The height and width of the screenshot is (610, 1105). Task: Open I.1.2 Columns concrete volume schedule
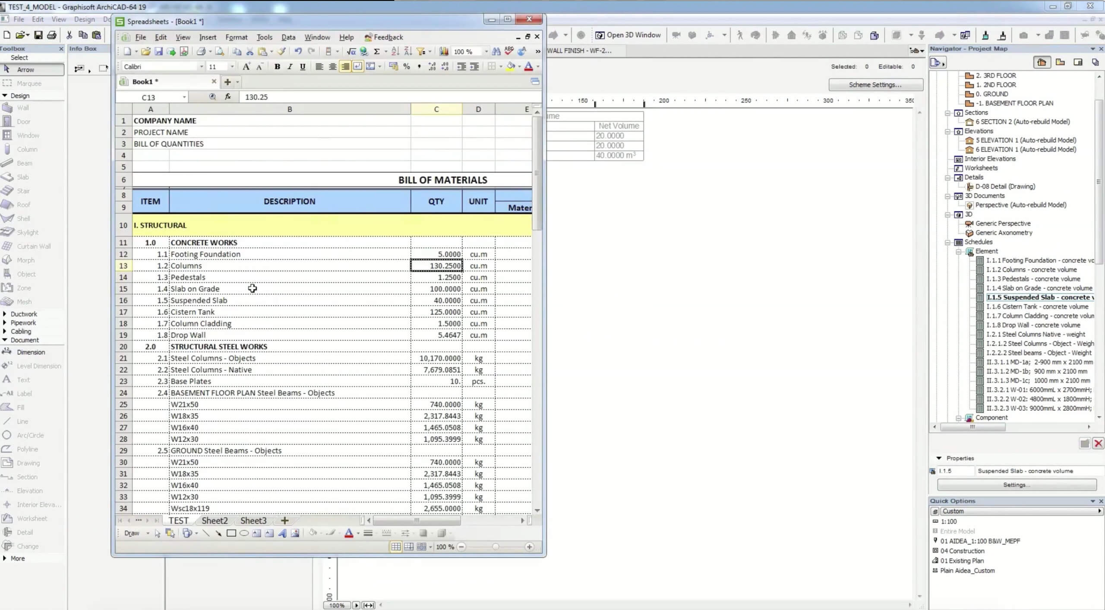coord(1031,270)
